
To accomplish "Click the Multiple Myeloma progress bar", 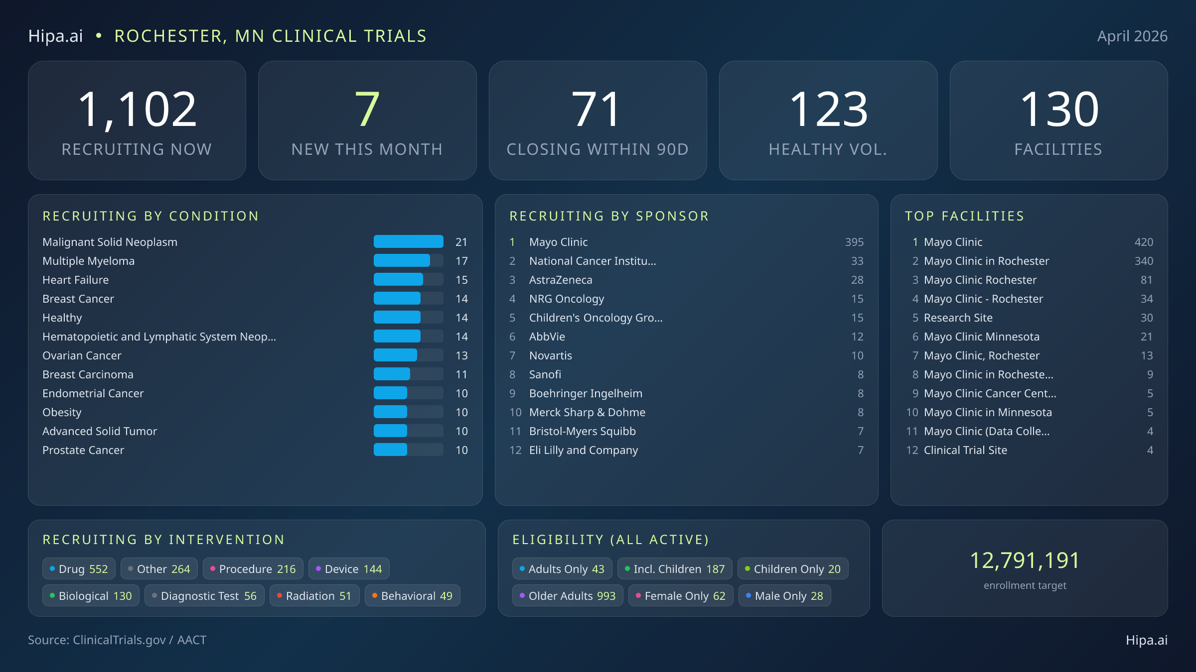I will [409, 260].
